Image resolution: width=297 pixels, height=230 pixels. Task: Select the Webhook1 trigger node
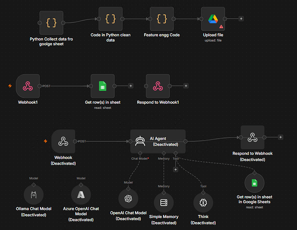[28, 86]
